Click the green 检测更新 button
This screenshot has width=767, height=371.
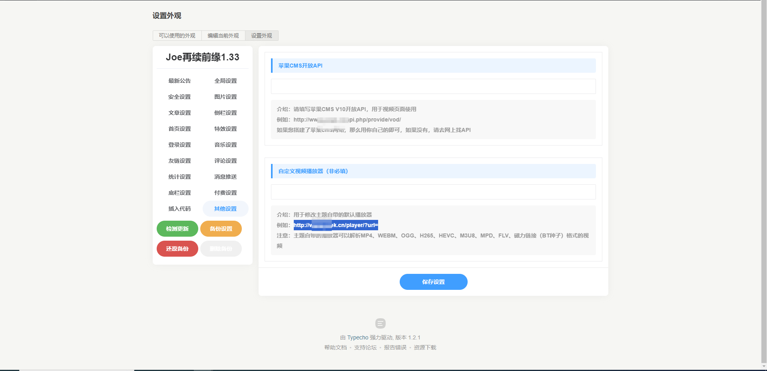pos(177,229)
